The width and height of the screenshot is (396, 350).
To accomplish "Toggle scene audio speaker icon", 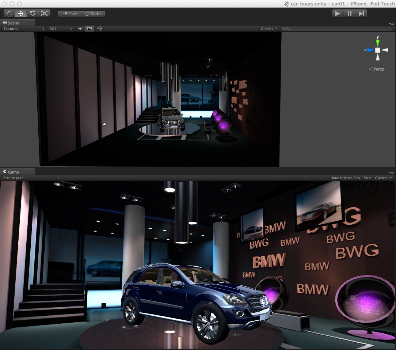I will [99, 29].
